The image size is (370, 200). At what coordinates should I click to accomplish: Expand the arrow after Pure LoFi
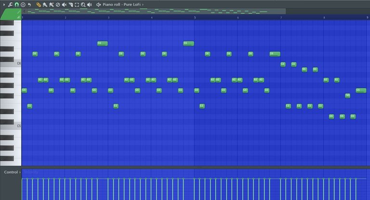[143, 4]
